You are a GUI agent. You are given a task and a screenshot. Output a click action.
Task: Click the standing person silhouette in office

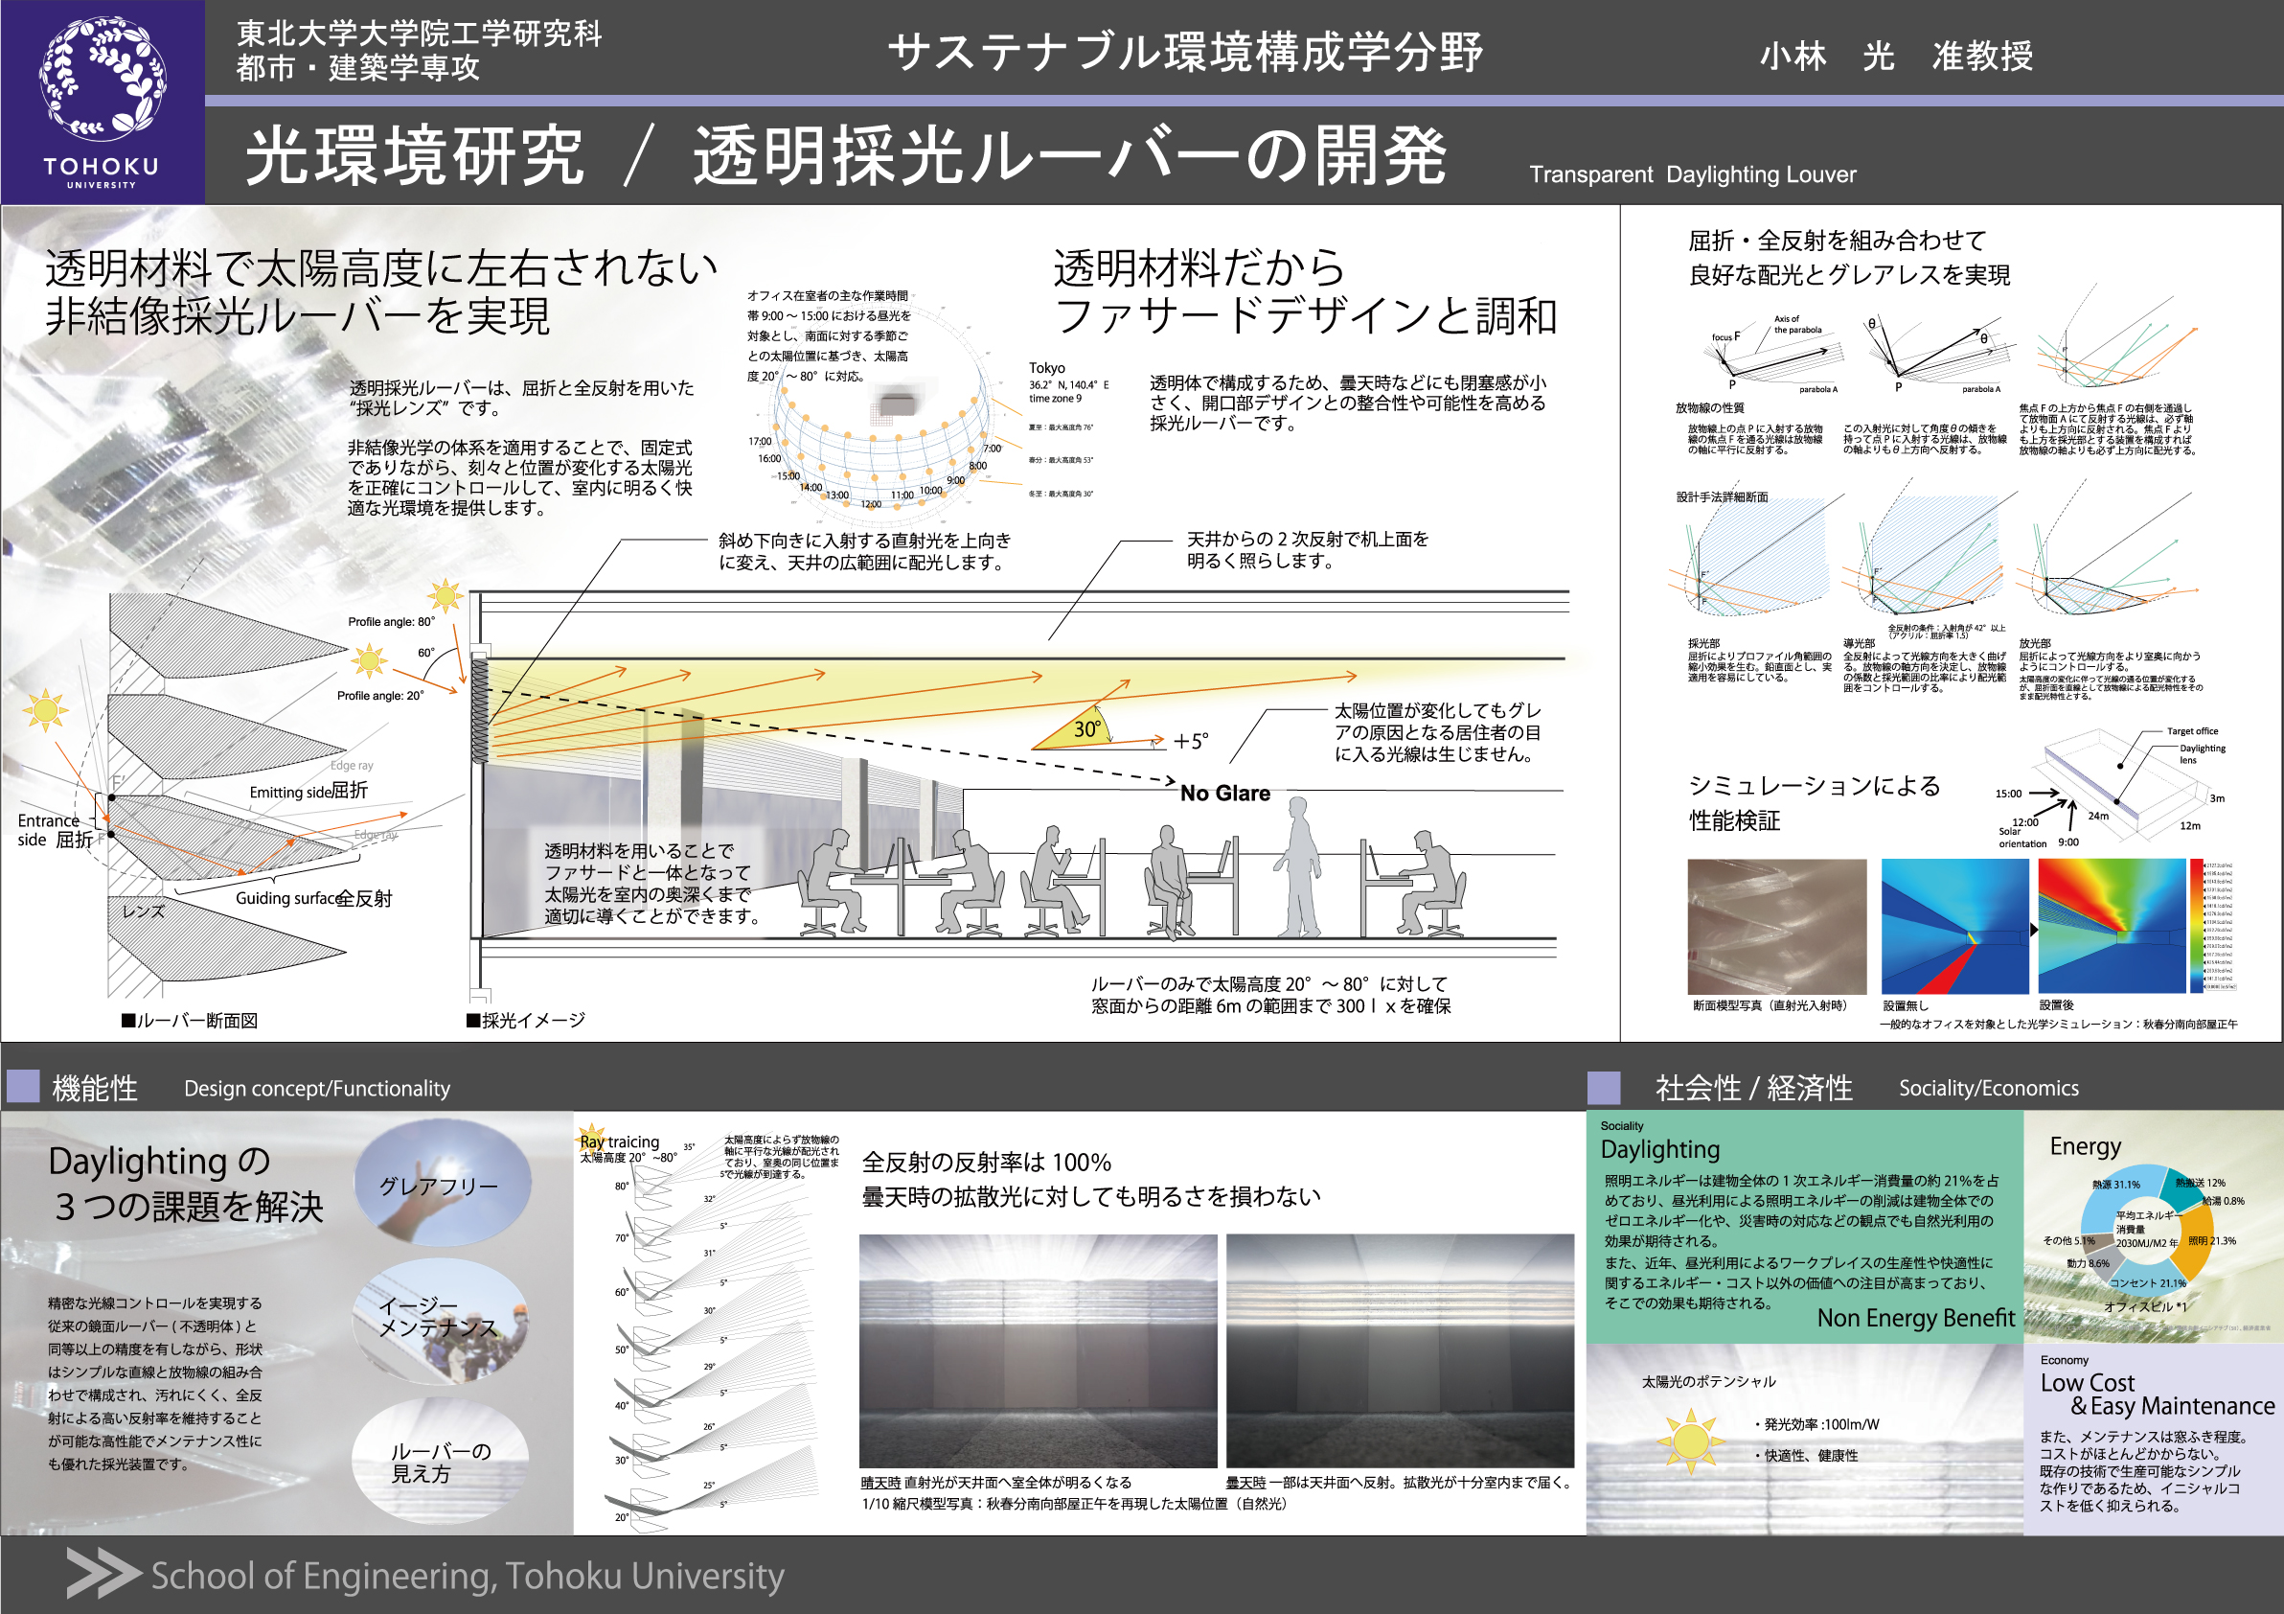(x=1299, y=866)
